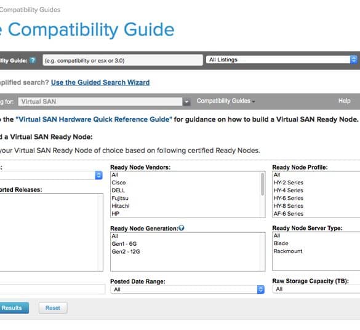360x330 pixels.
Task: Open the Raw Storage Capacity dropdown
Action: tap(316, 289)
